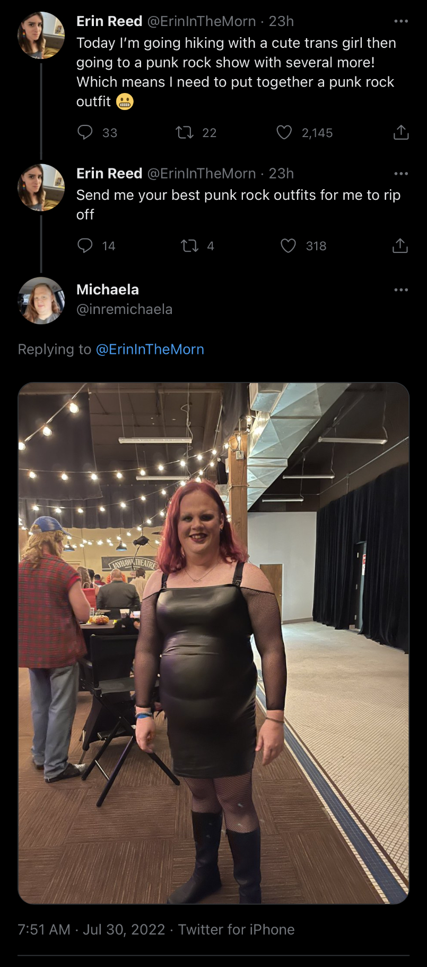The image size is (427, 967).
Task: Open Erin Reed's avatar on the second tweet
Action: tap(41, 188)
